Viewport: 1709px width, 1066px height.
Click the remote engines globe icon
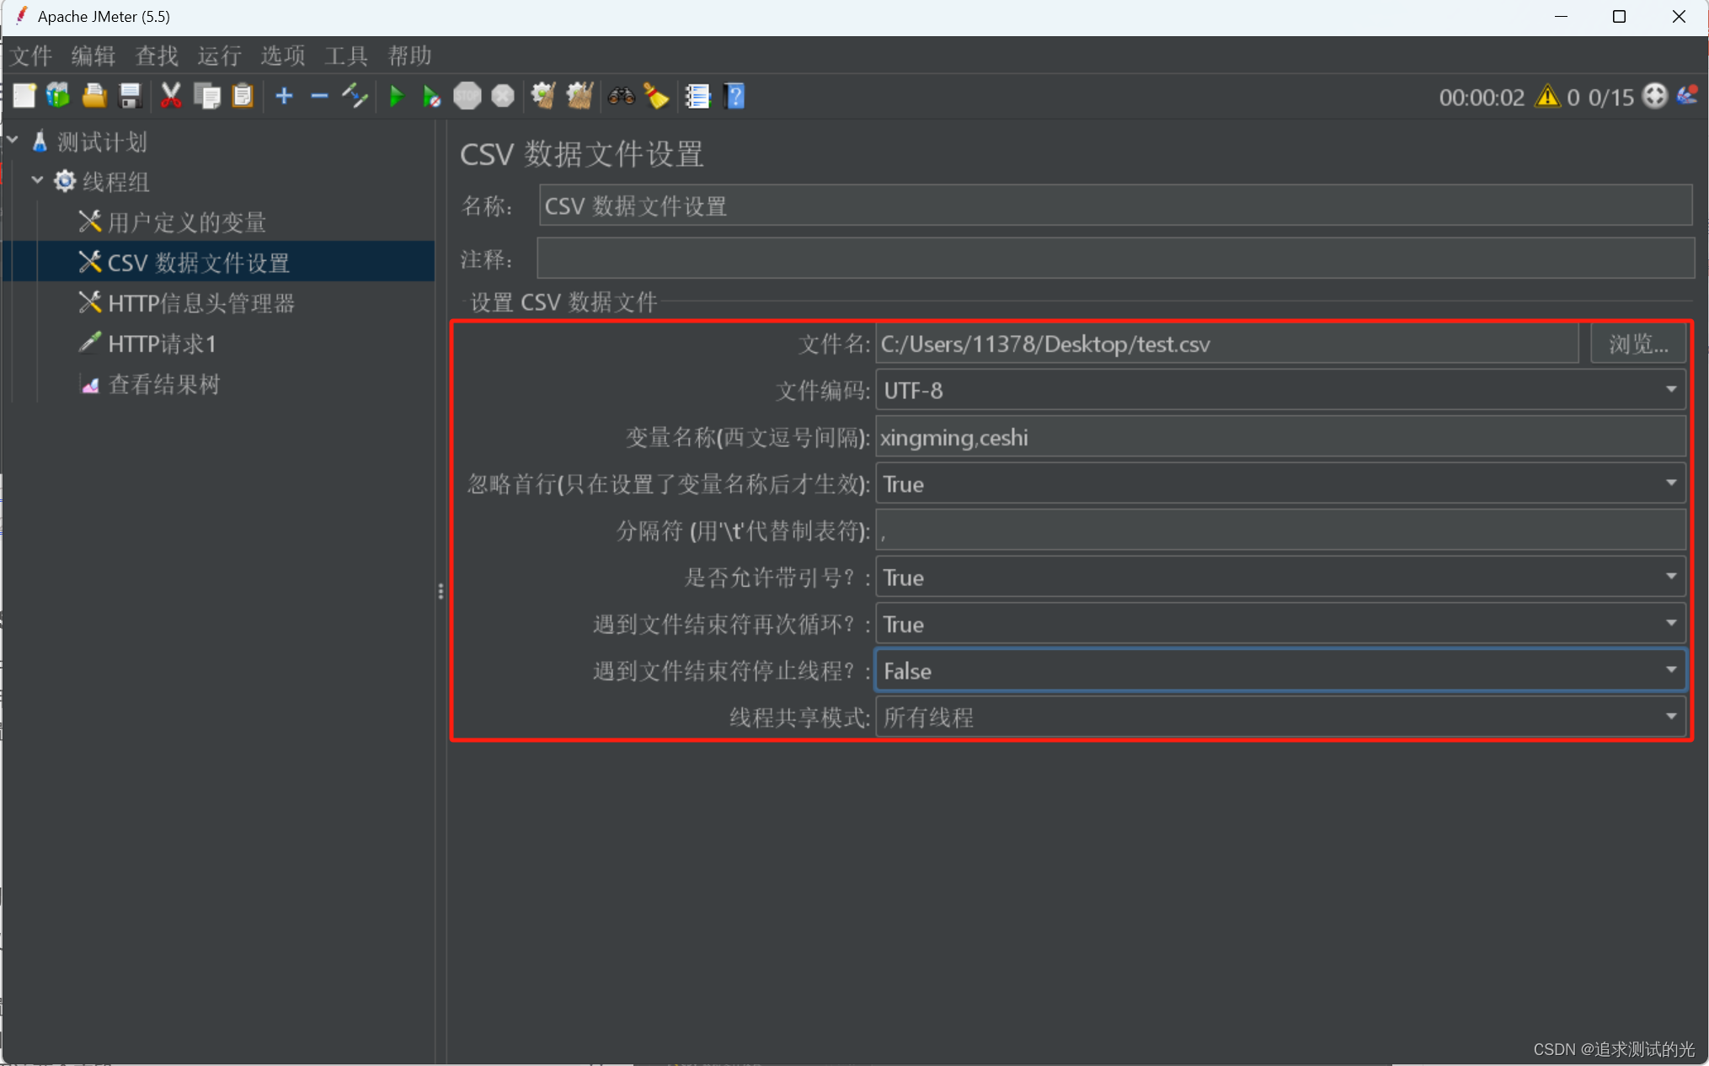coord(1655,96)
